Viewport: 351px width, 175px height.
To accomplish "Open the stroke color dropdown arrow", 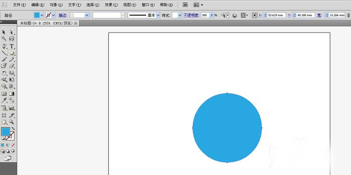I will [53, 15].
